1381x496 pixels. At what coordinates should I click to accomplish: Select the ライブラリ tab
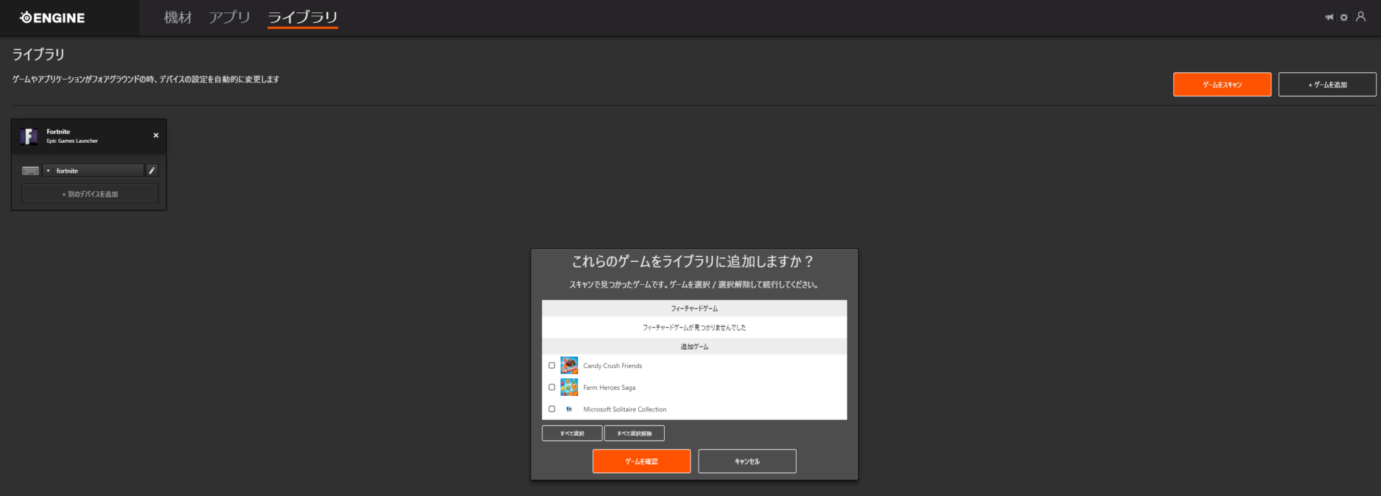303,18
